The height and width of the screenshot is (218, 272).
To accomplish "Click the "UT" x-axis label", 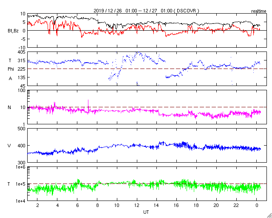I will [x=146, y=212].
